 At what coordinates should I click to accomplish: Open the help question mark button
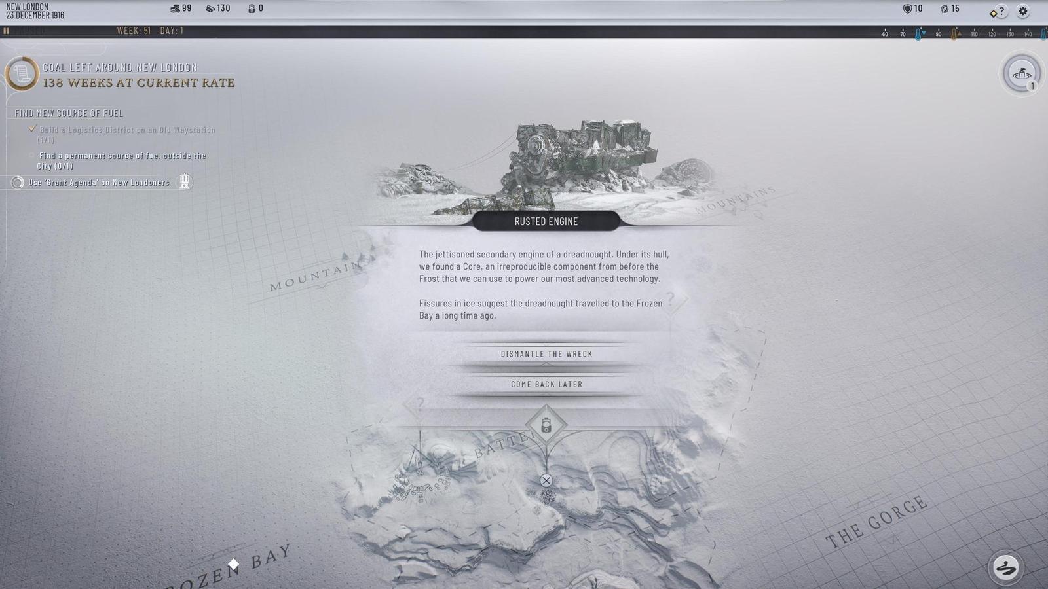tap(1000, 11)
